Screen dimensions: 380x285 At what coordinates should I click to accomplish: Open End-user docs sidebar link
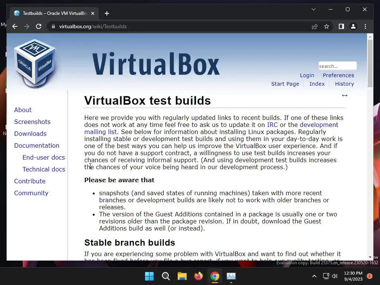point(44,157)
